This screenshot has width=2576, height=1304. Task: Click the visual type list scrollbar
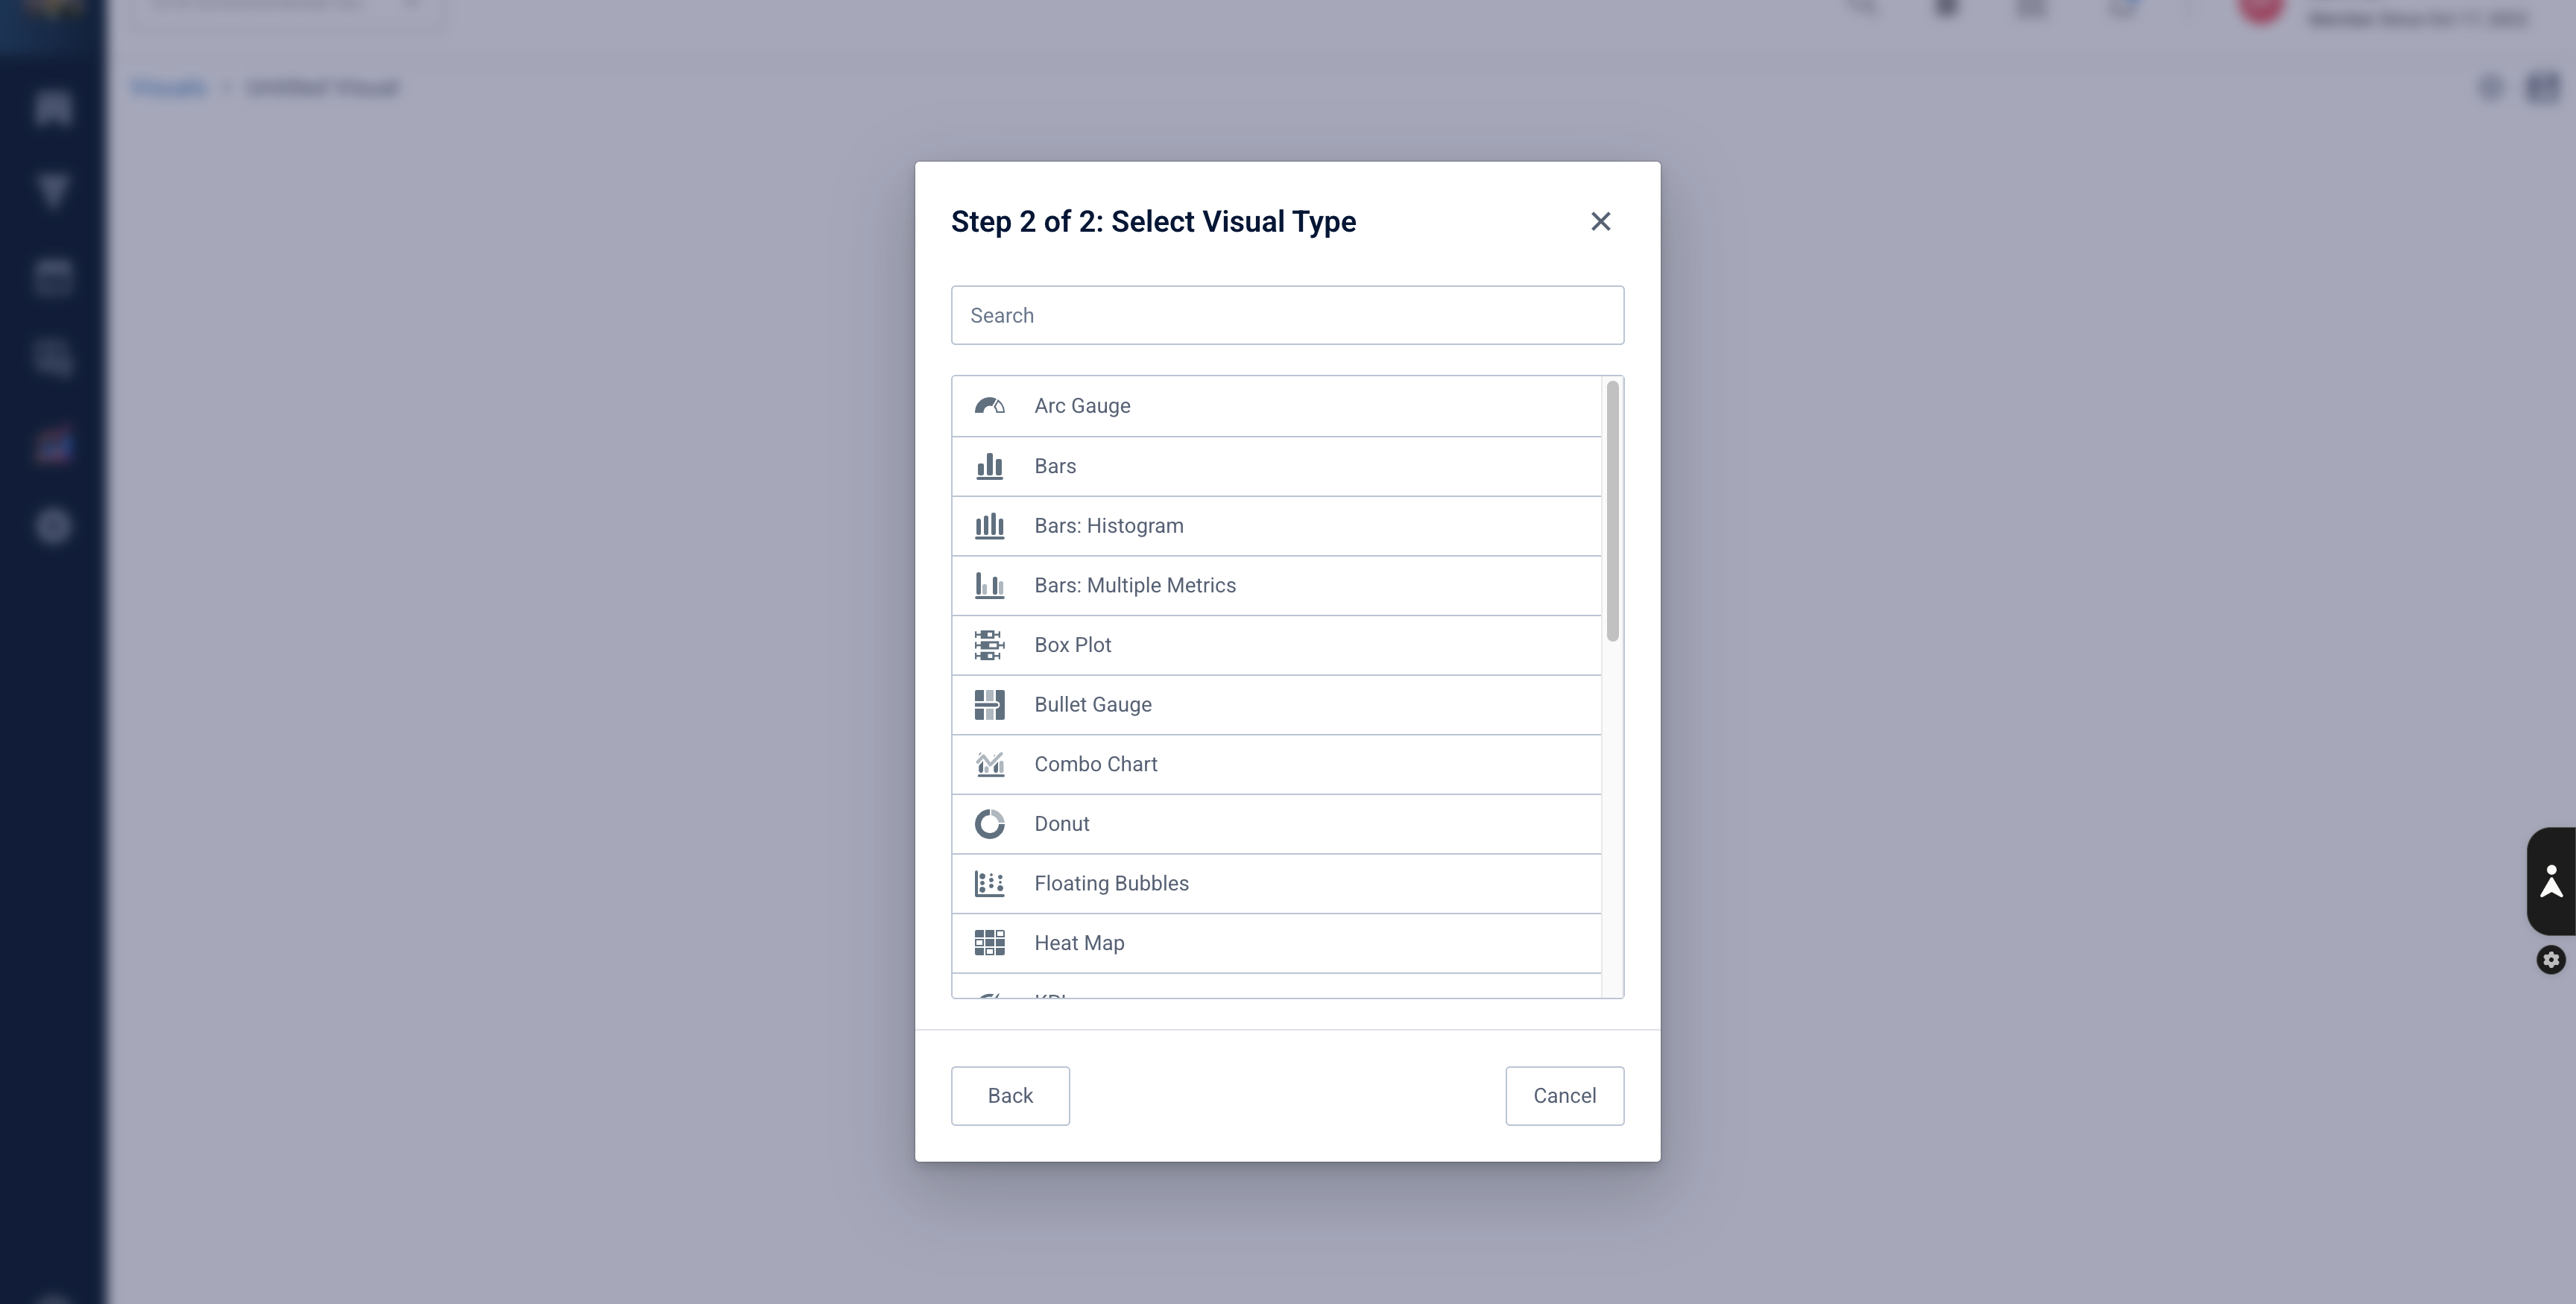1612,511
